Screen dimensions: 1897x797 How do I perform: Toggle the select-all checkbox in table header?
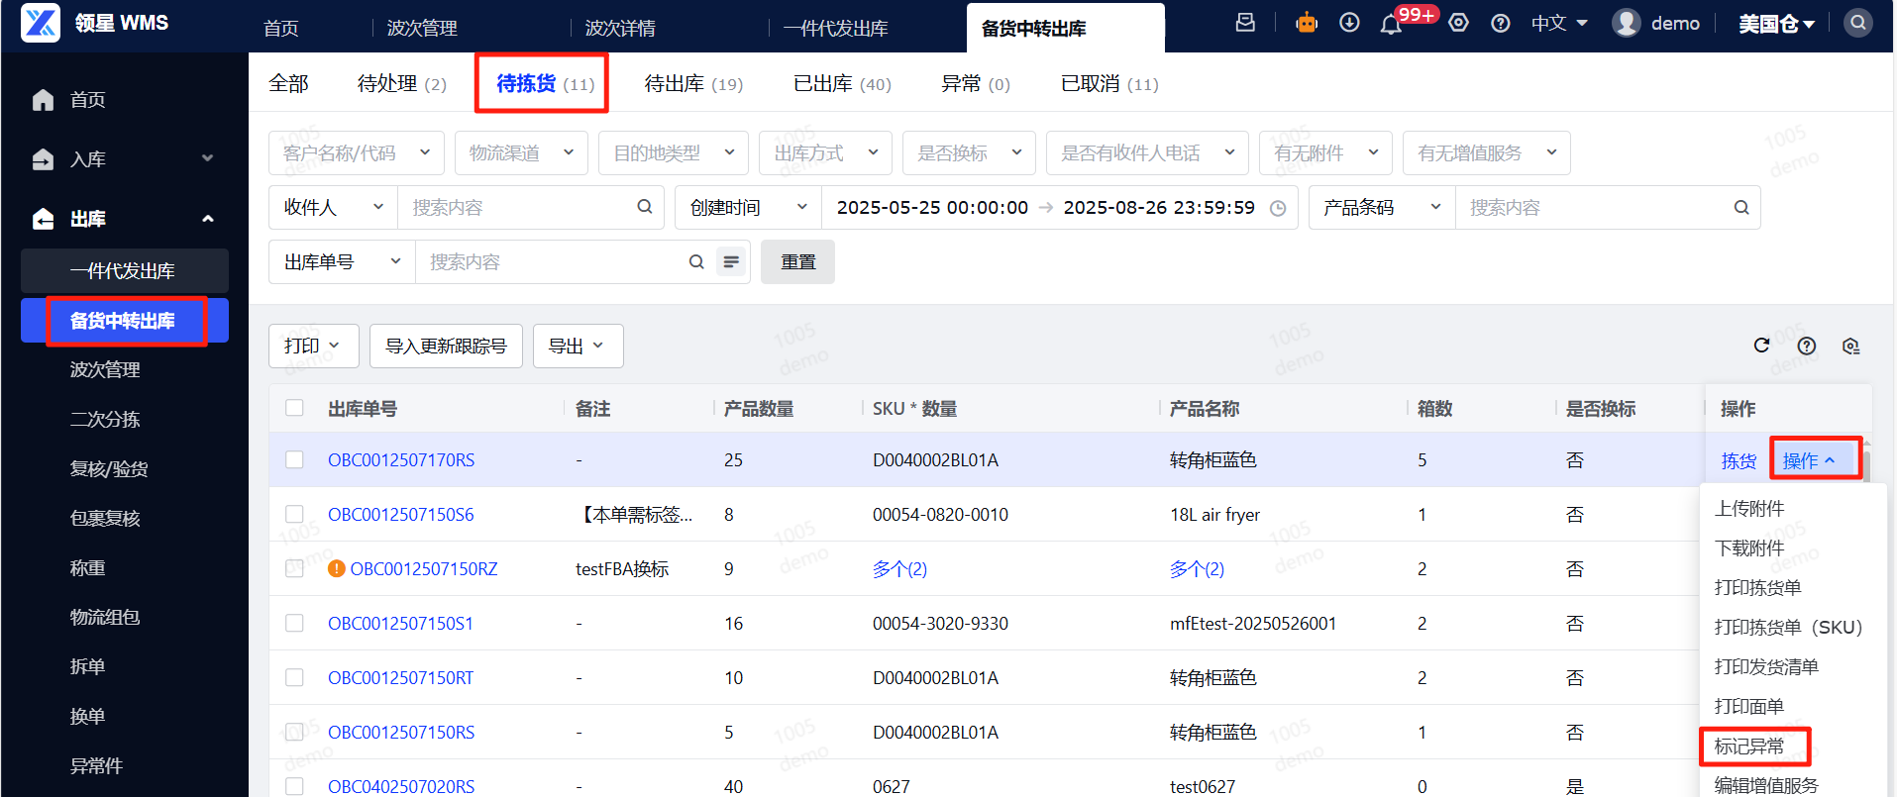pos(294,408)
